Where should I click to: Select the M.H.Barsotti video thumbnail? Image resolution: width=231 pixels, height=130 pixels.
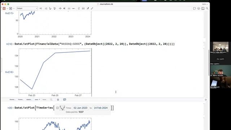click(x=221, y=82)
